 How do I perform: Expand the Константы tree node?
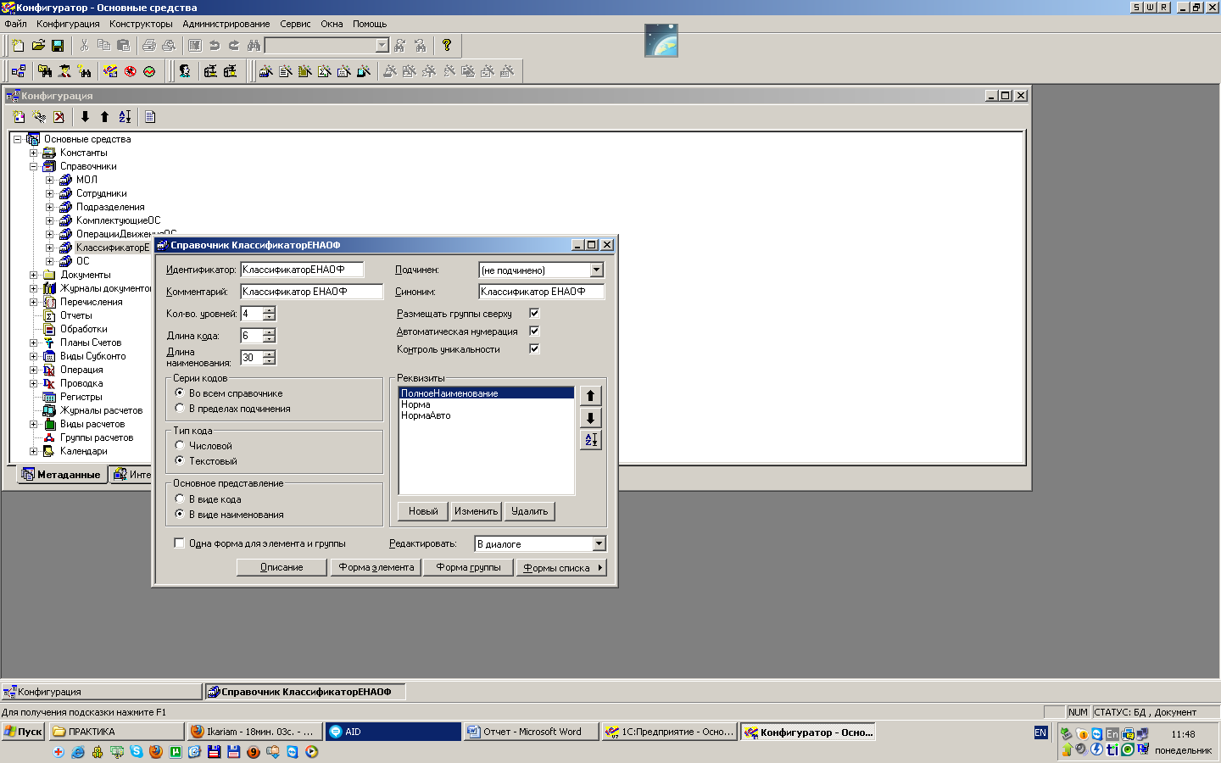(x=34, y=153)
